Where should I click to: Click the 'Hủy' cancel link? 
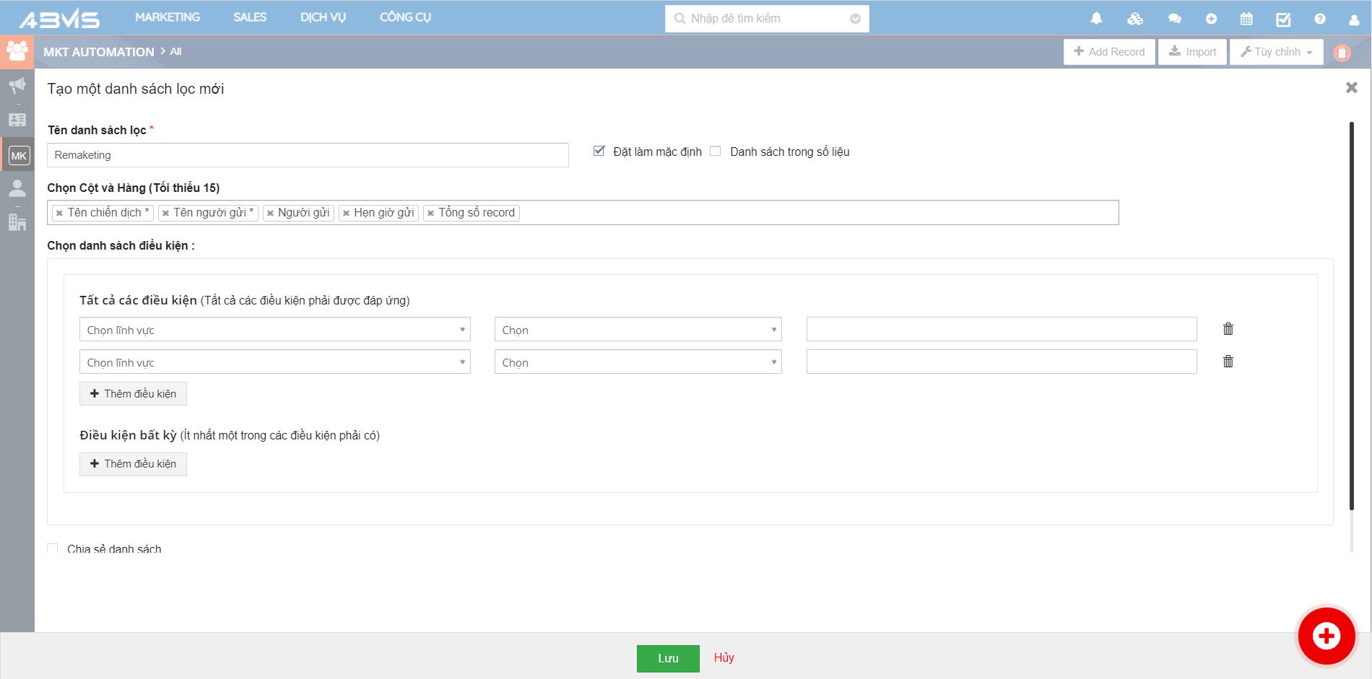tap(724, 657)
